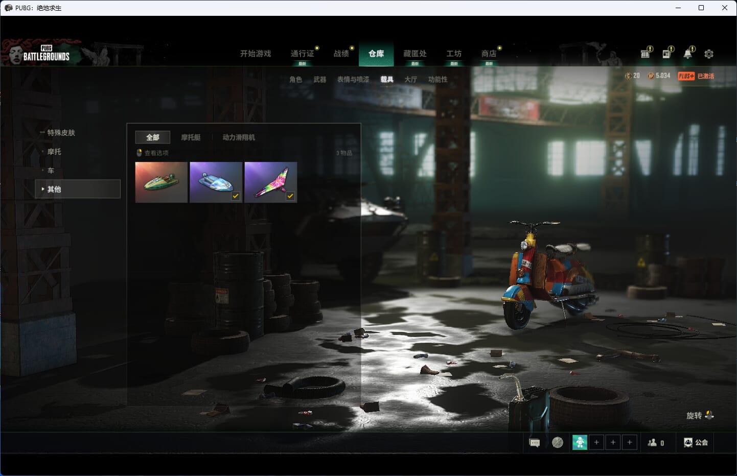Click the 旋转 rotate mouse icon
This screenshot has height=476, width=737.
(x=709, y=415)
